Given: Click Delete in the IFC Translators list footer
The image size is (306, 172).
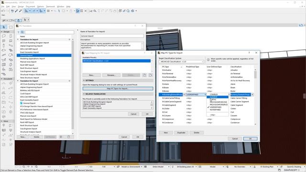Looking at the screenshot, I should (x=36, y=137).
